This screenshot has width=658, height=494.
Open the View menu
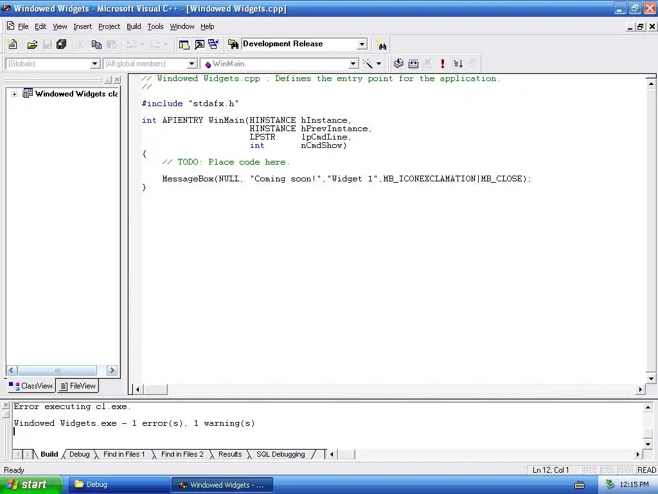pyautogui.click(x=60, y=26)
